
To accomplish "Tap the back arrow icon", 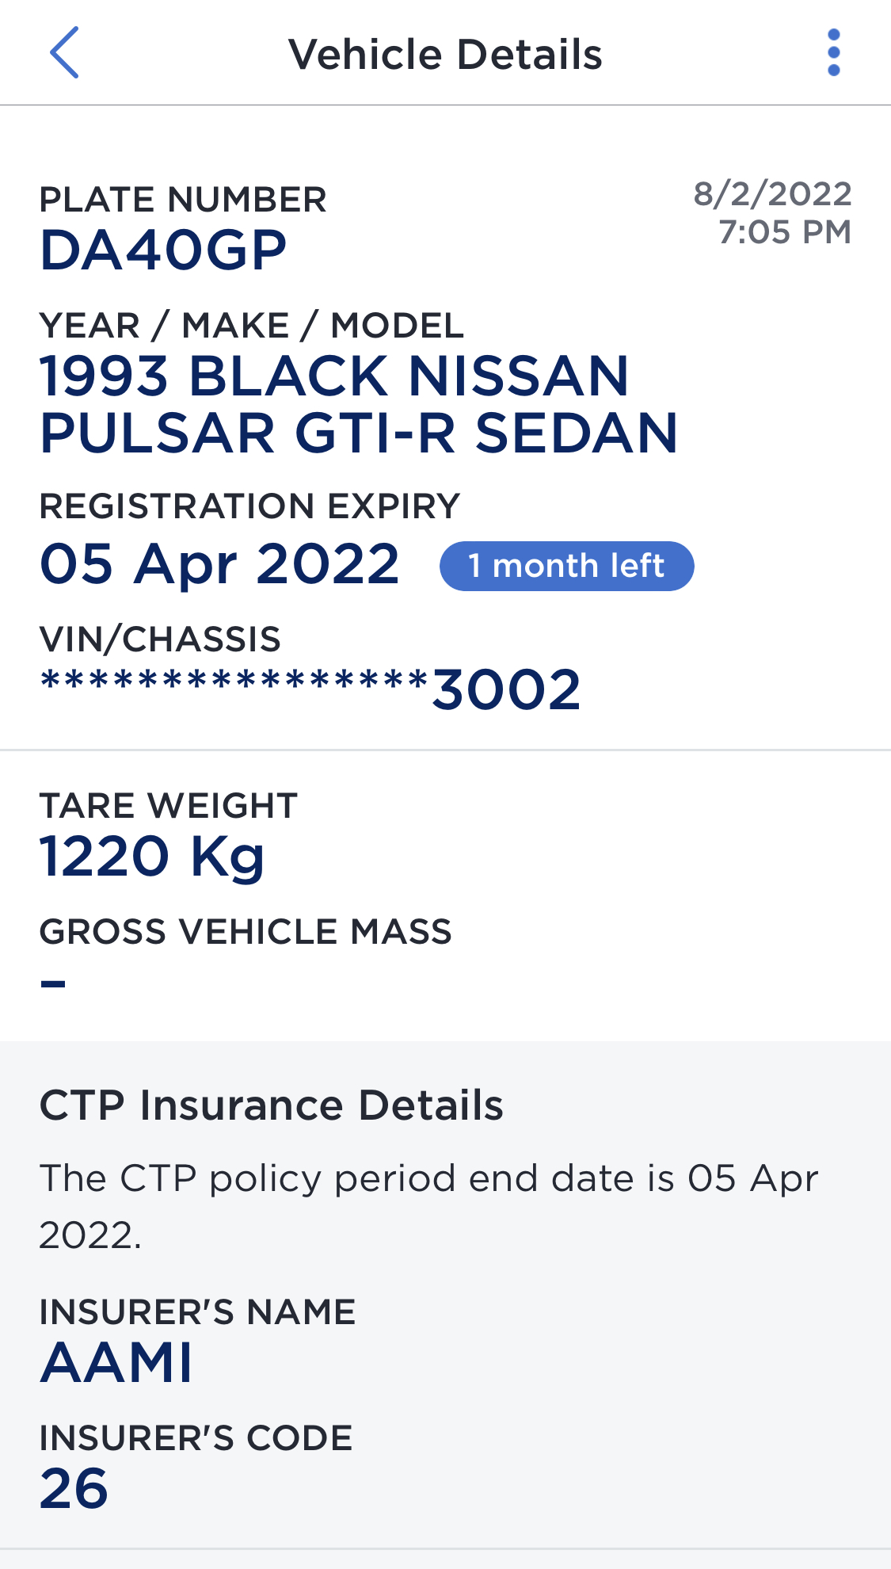I will point(64,52).
